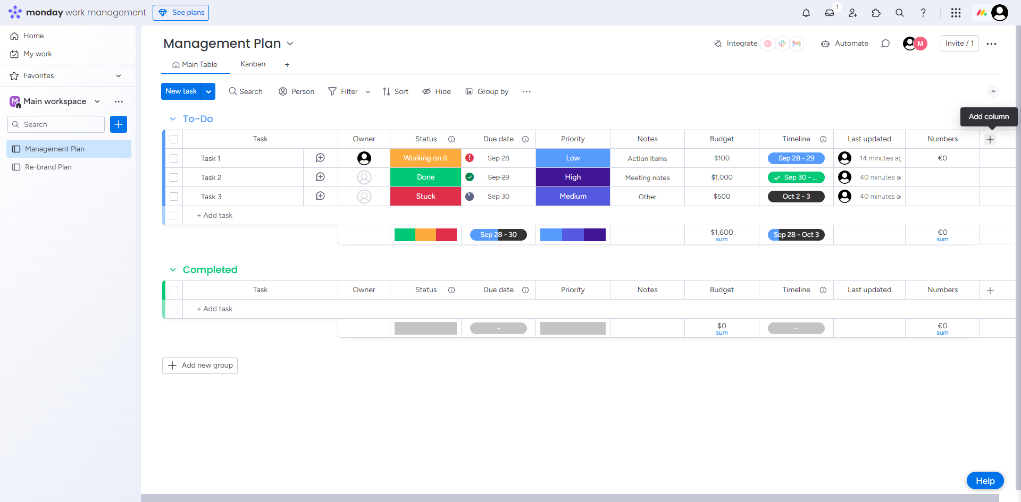Tick the checkbox for Task 1
The height and width of the screenshot is (502, 1021).
pyautogui.click(x=174, y=158)
